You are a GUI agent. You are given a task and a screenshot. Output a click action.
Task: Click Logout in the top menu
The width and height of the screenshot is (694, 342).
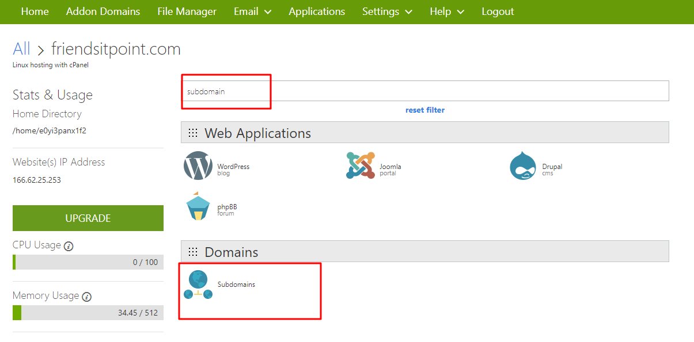click(498, 11)
